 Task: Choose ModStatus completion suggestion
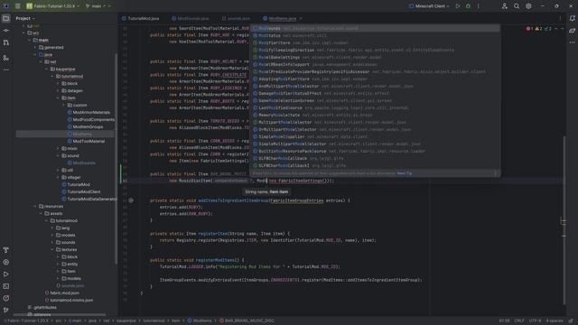[x=375, y=36]
